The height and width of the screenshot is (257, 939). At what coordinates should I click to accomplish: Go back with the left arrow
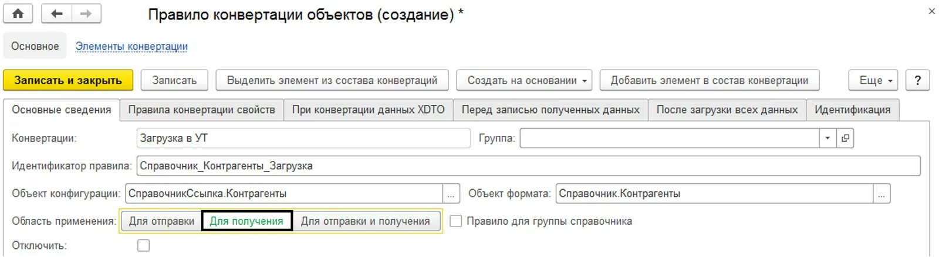point(57,13)
